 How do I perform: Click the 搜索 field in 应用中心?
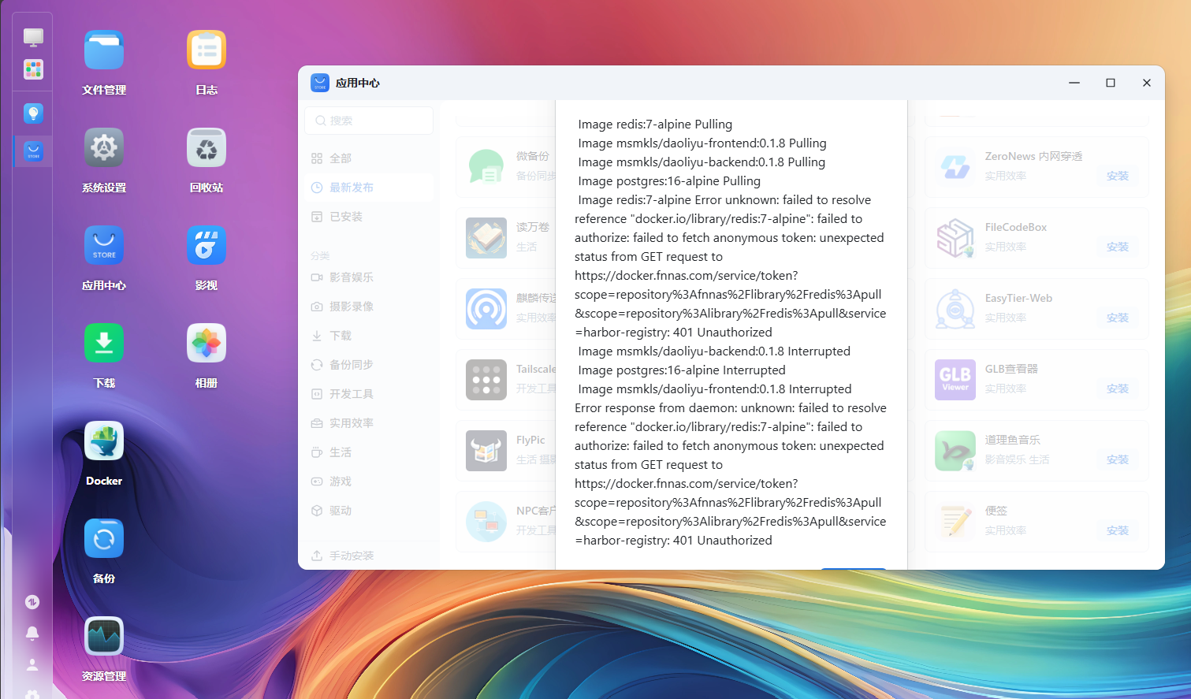point(369,121)
